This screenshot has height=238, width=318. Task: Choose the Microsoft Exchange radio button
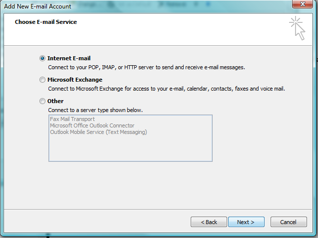click(x=42, y=80)
